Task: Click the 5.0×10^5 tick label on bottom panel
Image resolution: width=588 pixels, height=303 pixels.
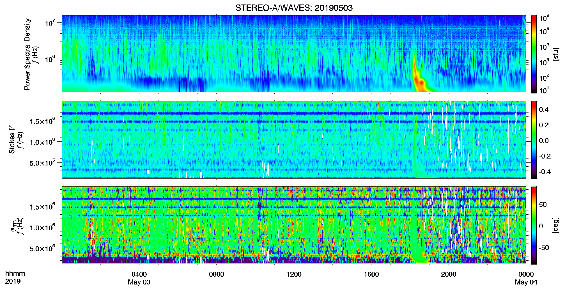Action: (42, 248)
